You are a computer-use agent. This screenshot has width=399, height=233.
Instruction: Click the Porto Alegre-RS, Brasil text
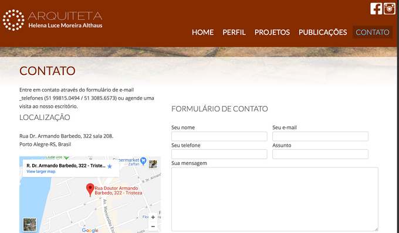point(45,144)
